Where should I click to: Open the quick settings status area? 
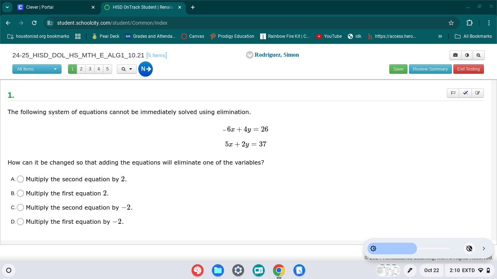click(x=470, y=270)
